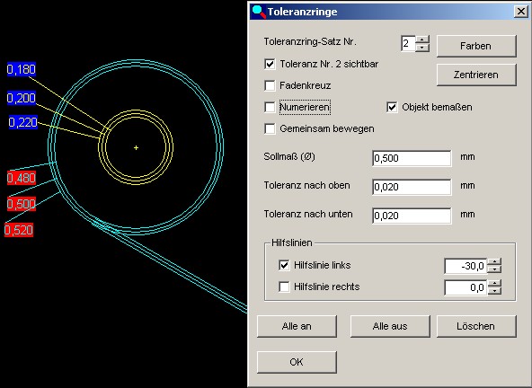Open the Farben color settings
Screen dimensions: 532x388
click(x=476, y=46)
